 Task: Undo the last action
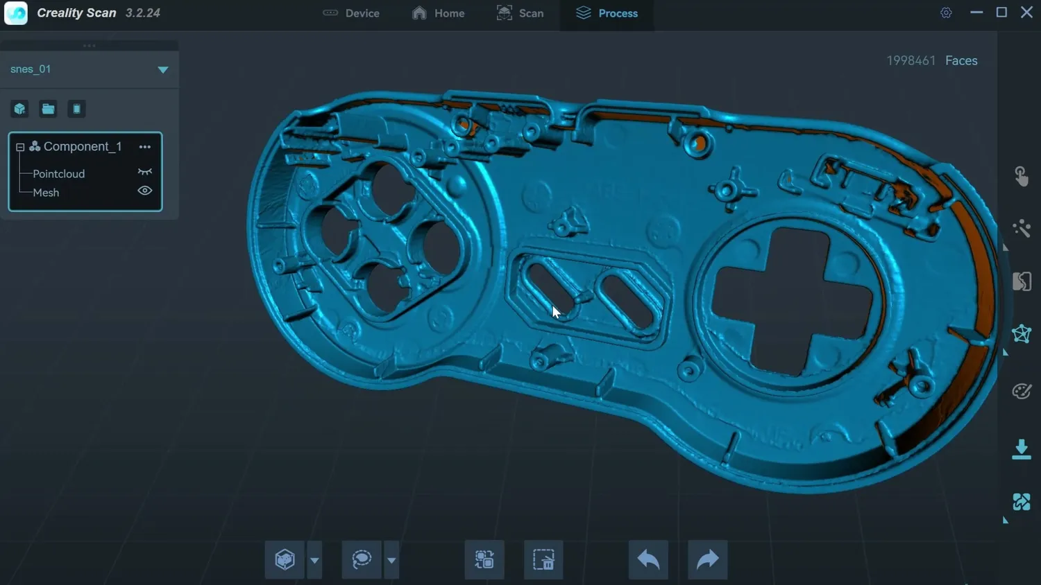pyautogui.click(x=648, y=559)
